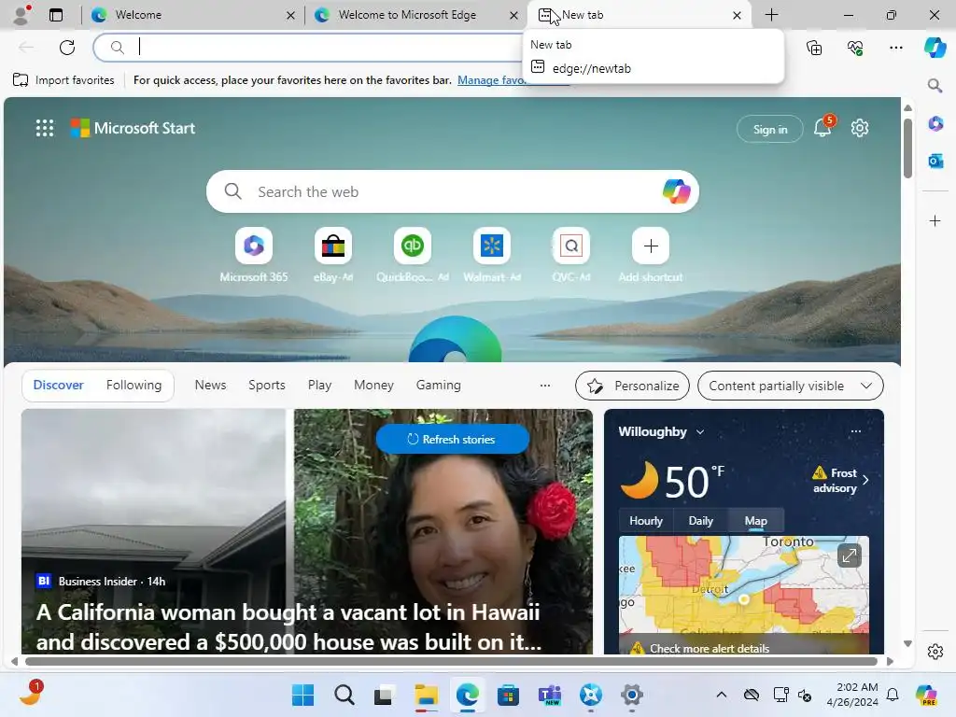Open Copilot icon in the toolbar
Viewport: 956px width, 717px height.
coord(935,47)
